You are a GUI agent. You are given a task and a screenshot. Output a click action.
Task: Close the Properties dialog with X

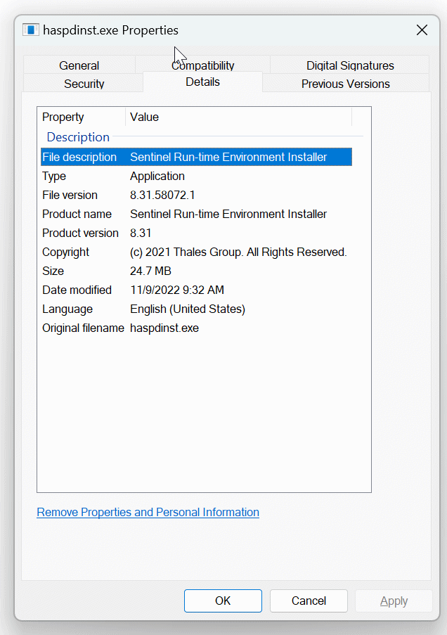coord(422,30)
